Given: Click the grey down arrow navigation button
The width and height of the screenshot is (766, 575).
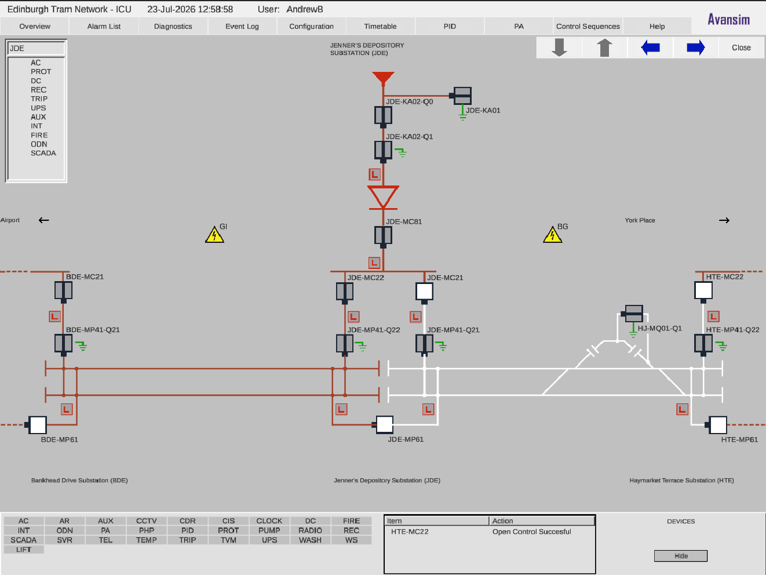Looking at the screenshot, I should pyautogui.click(x=559, y=48).
